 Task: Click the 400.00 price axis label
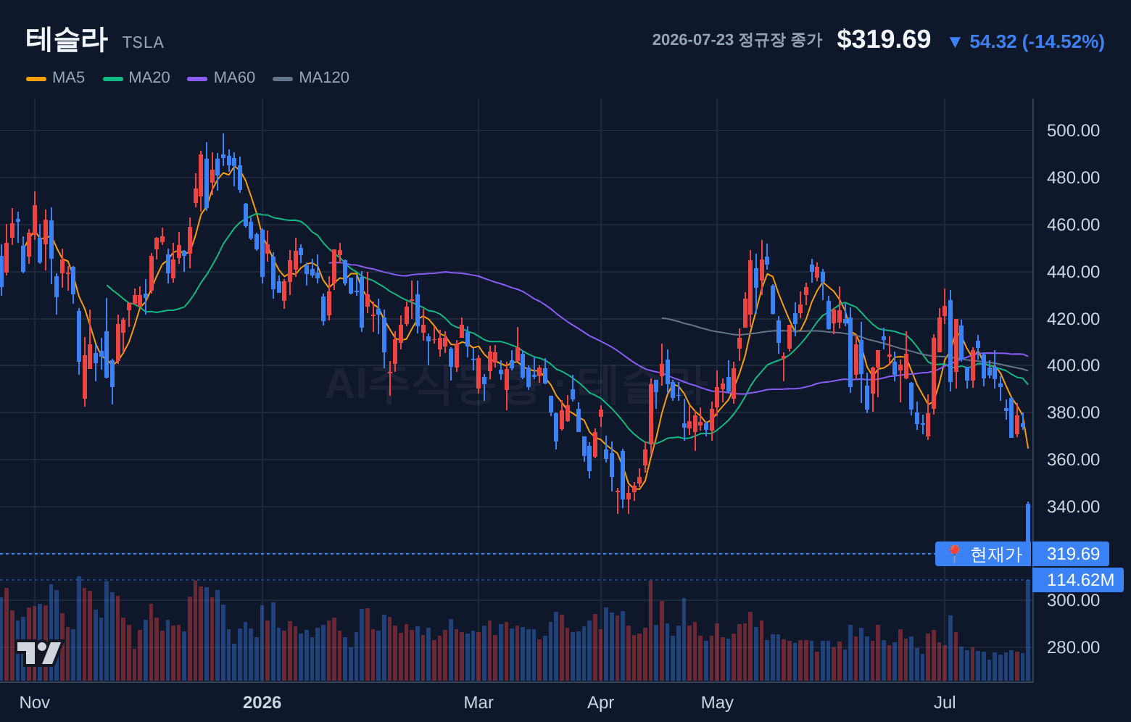pyautogui.click(x=1073, y=365)
